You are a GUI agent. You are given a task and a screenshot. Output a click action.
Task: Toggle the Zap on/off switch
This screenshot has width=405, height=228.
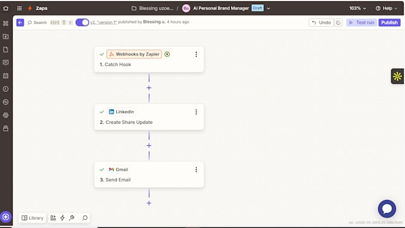[x=82, y=23]
